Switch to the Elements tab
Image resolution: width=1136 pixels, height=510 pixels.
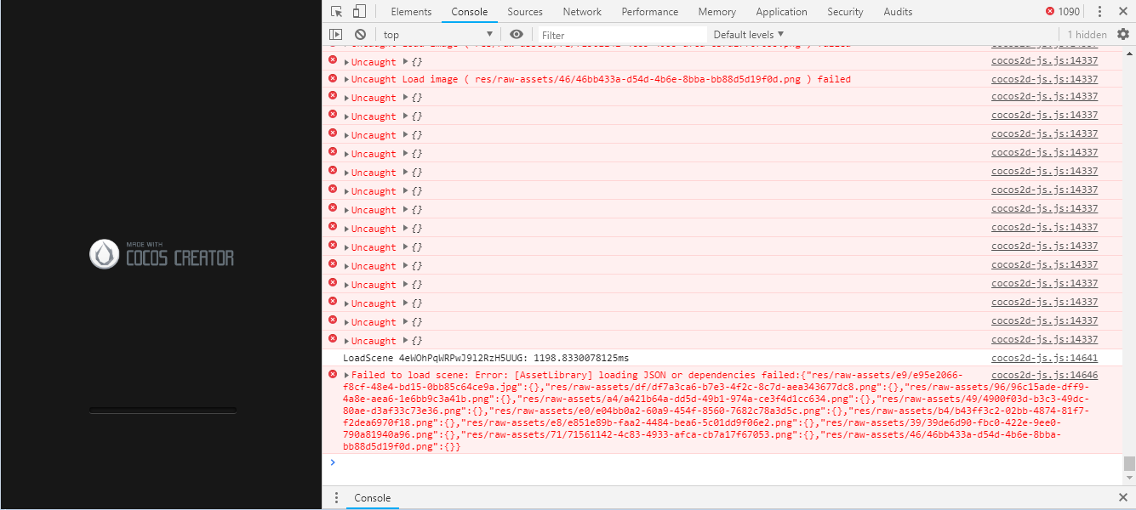tap(412, 12)
